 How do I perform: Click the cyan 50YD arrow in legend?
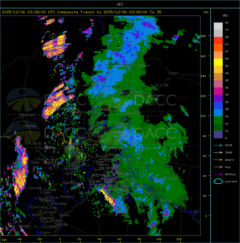[x=218, y=145]
